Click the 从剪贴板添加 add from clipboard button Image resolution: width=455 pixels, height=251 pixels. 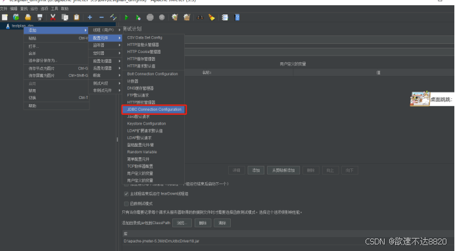tap(283, 170)
